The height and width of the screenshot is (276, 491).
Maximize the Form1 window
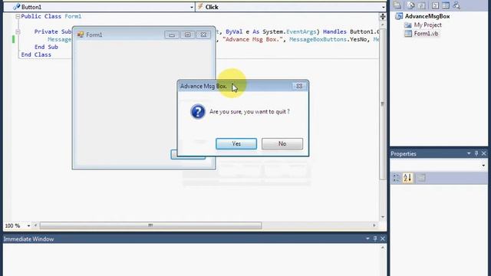pos(187,34)
